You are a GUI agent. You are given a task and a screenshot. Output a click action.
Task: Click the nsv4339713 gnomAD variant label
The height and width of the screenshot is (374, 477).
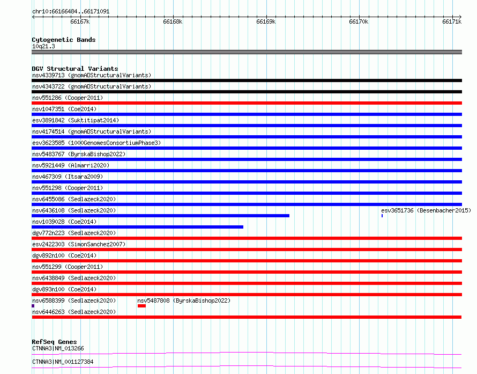[92, 75]
